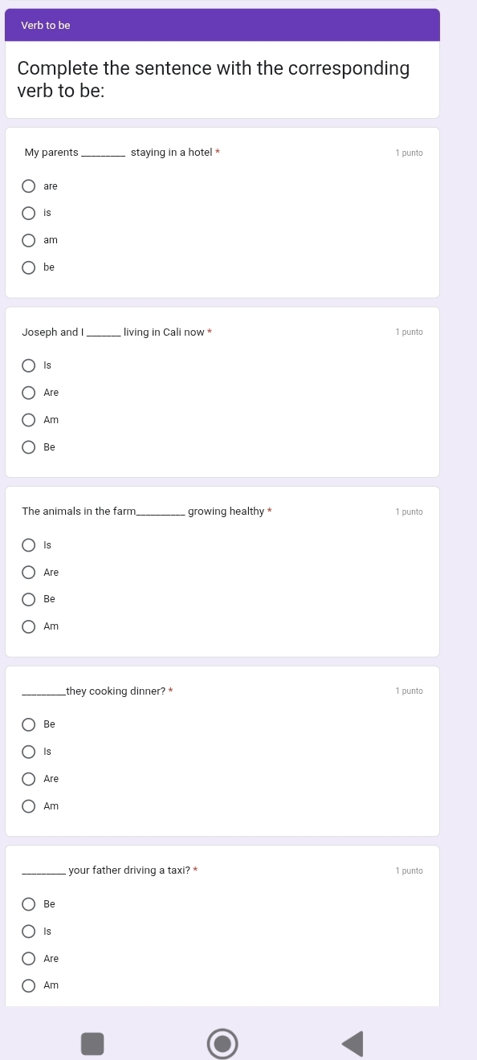Image resolution: width=477 pixels, height=1060 pixels.
Task: Choose 'Is' for the Joseph and I question
Action: [x=29, y=365]
